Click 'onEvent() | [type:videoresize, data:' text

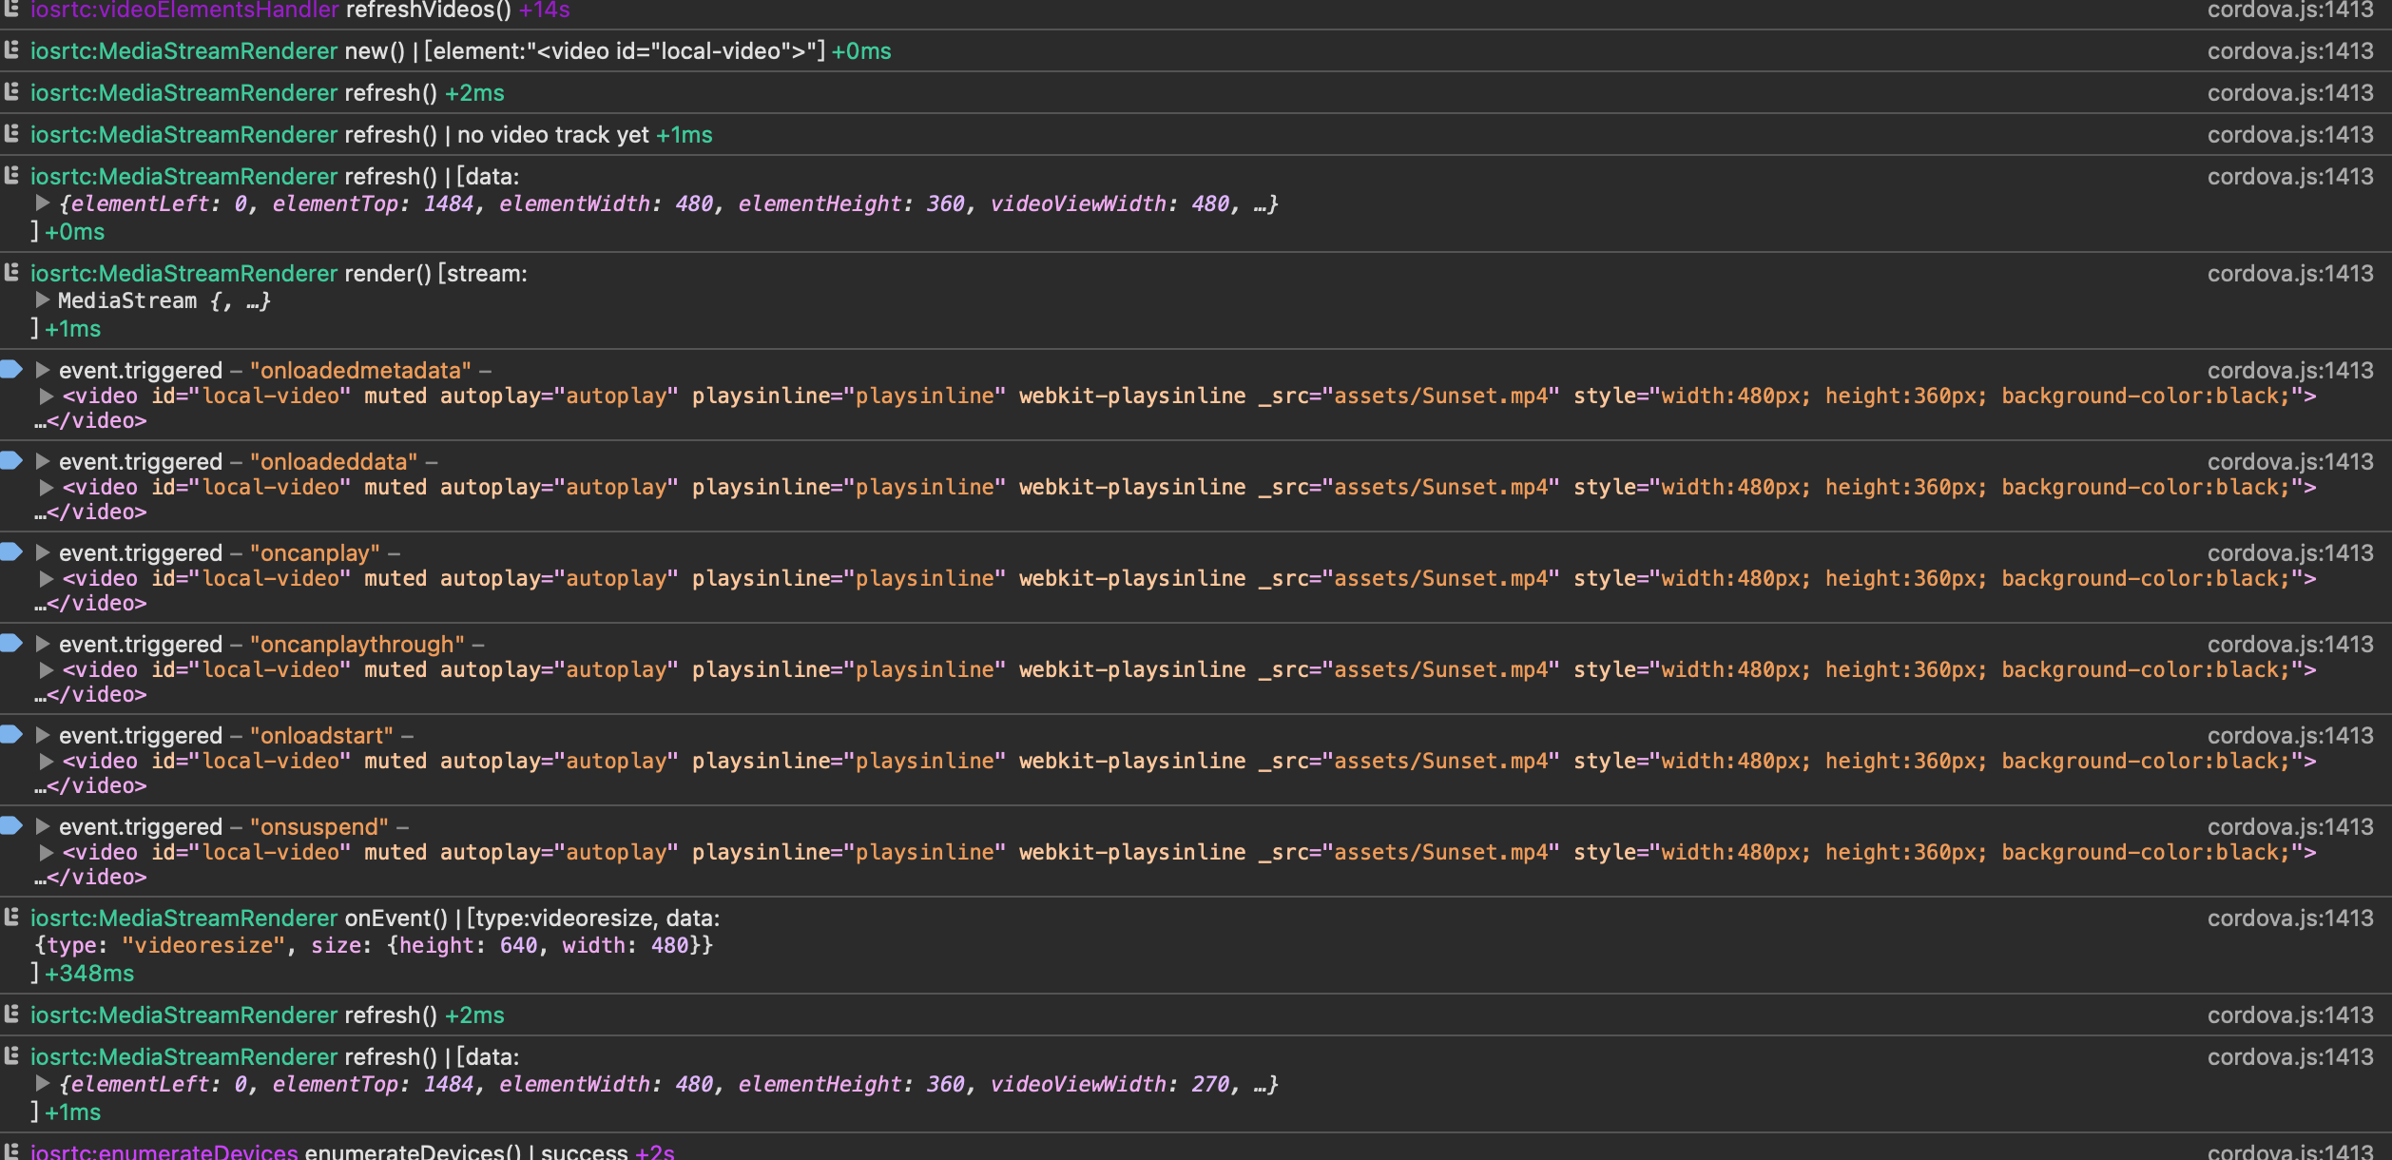pyautogui.click(x=531, y=918)
